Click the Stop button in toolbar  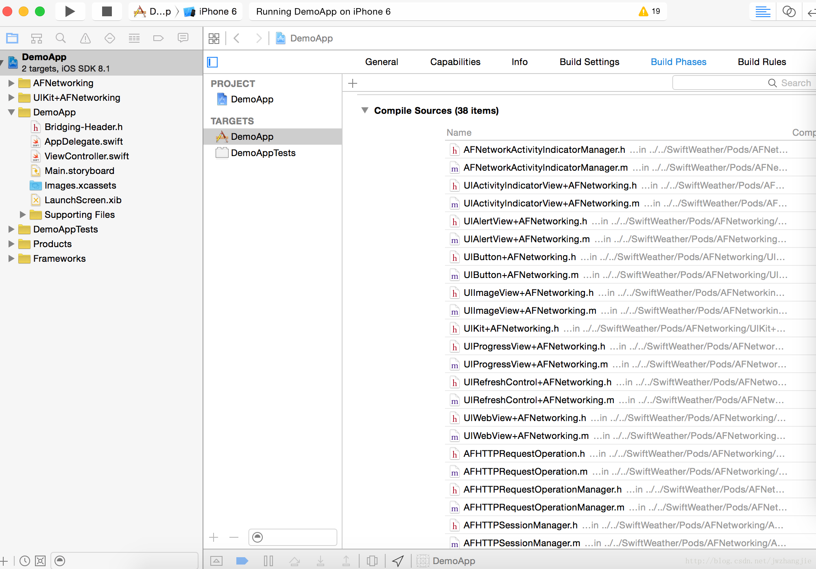coord(107,11)
